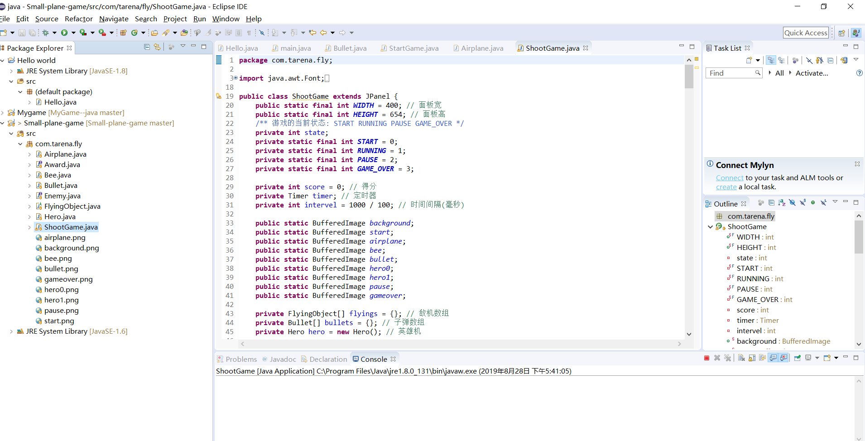The image size is (865, 441).
Task: Click the editor vertical scrollbar thumb
Action: click(x=689, y=77)
